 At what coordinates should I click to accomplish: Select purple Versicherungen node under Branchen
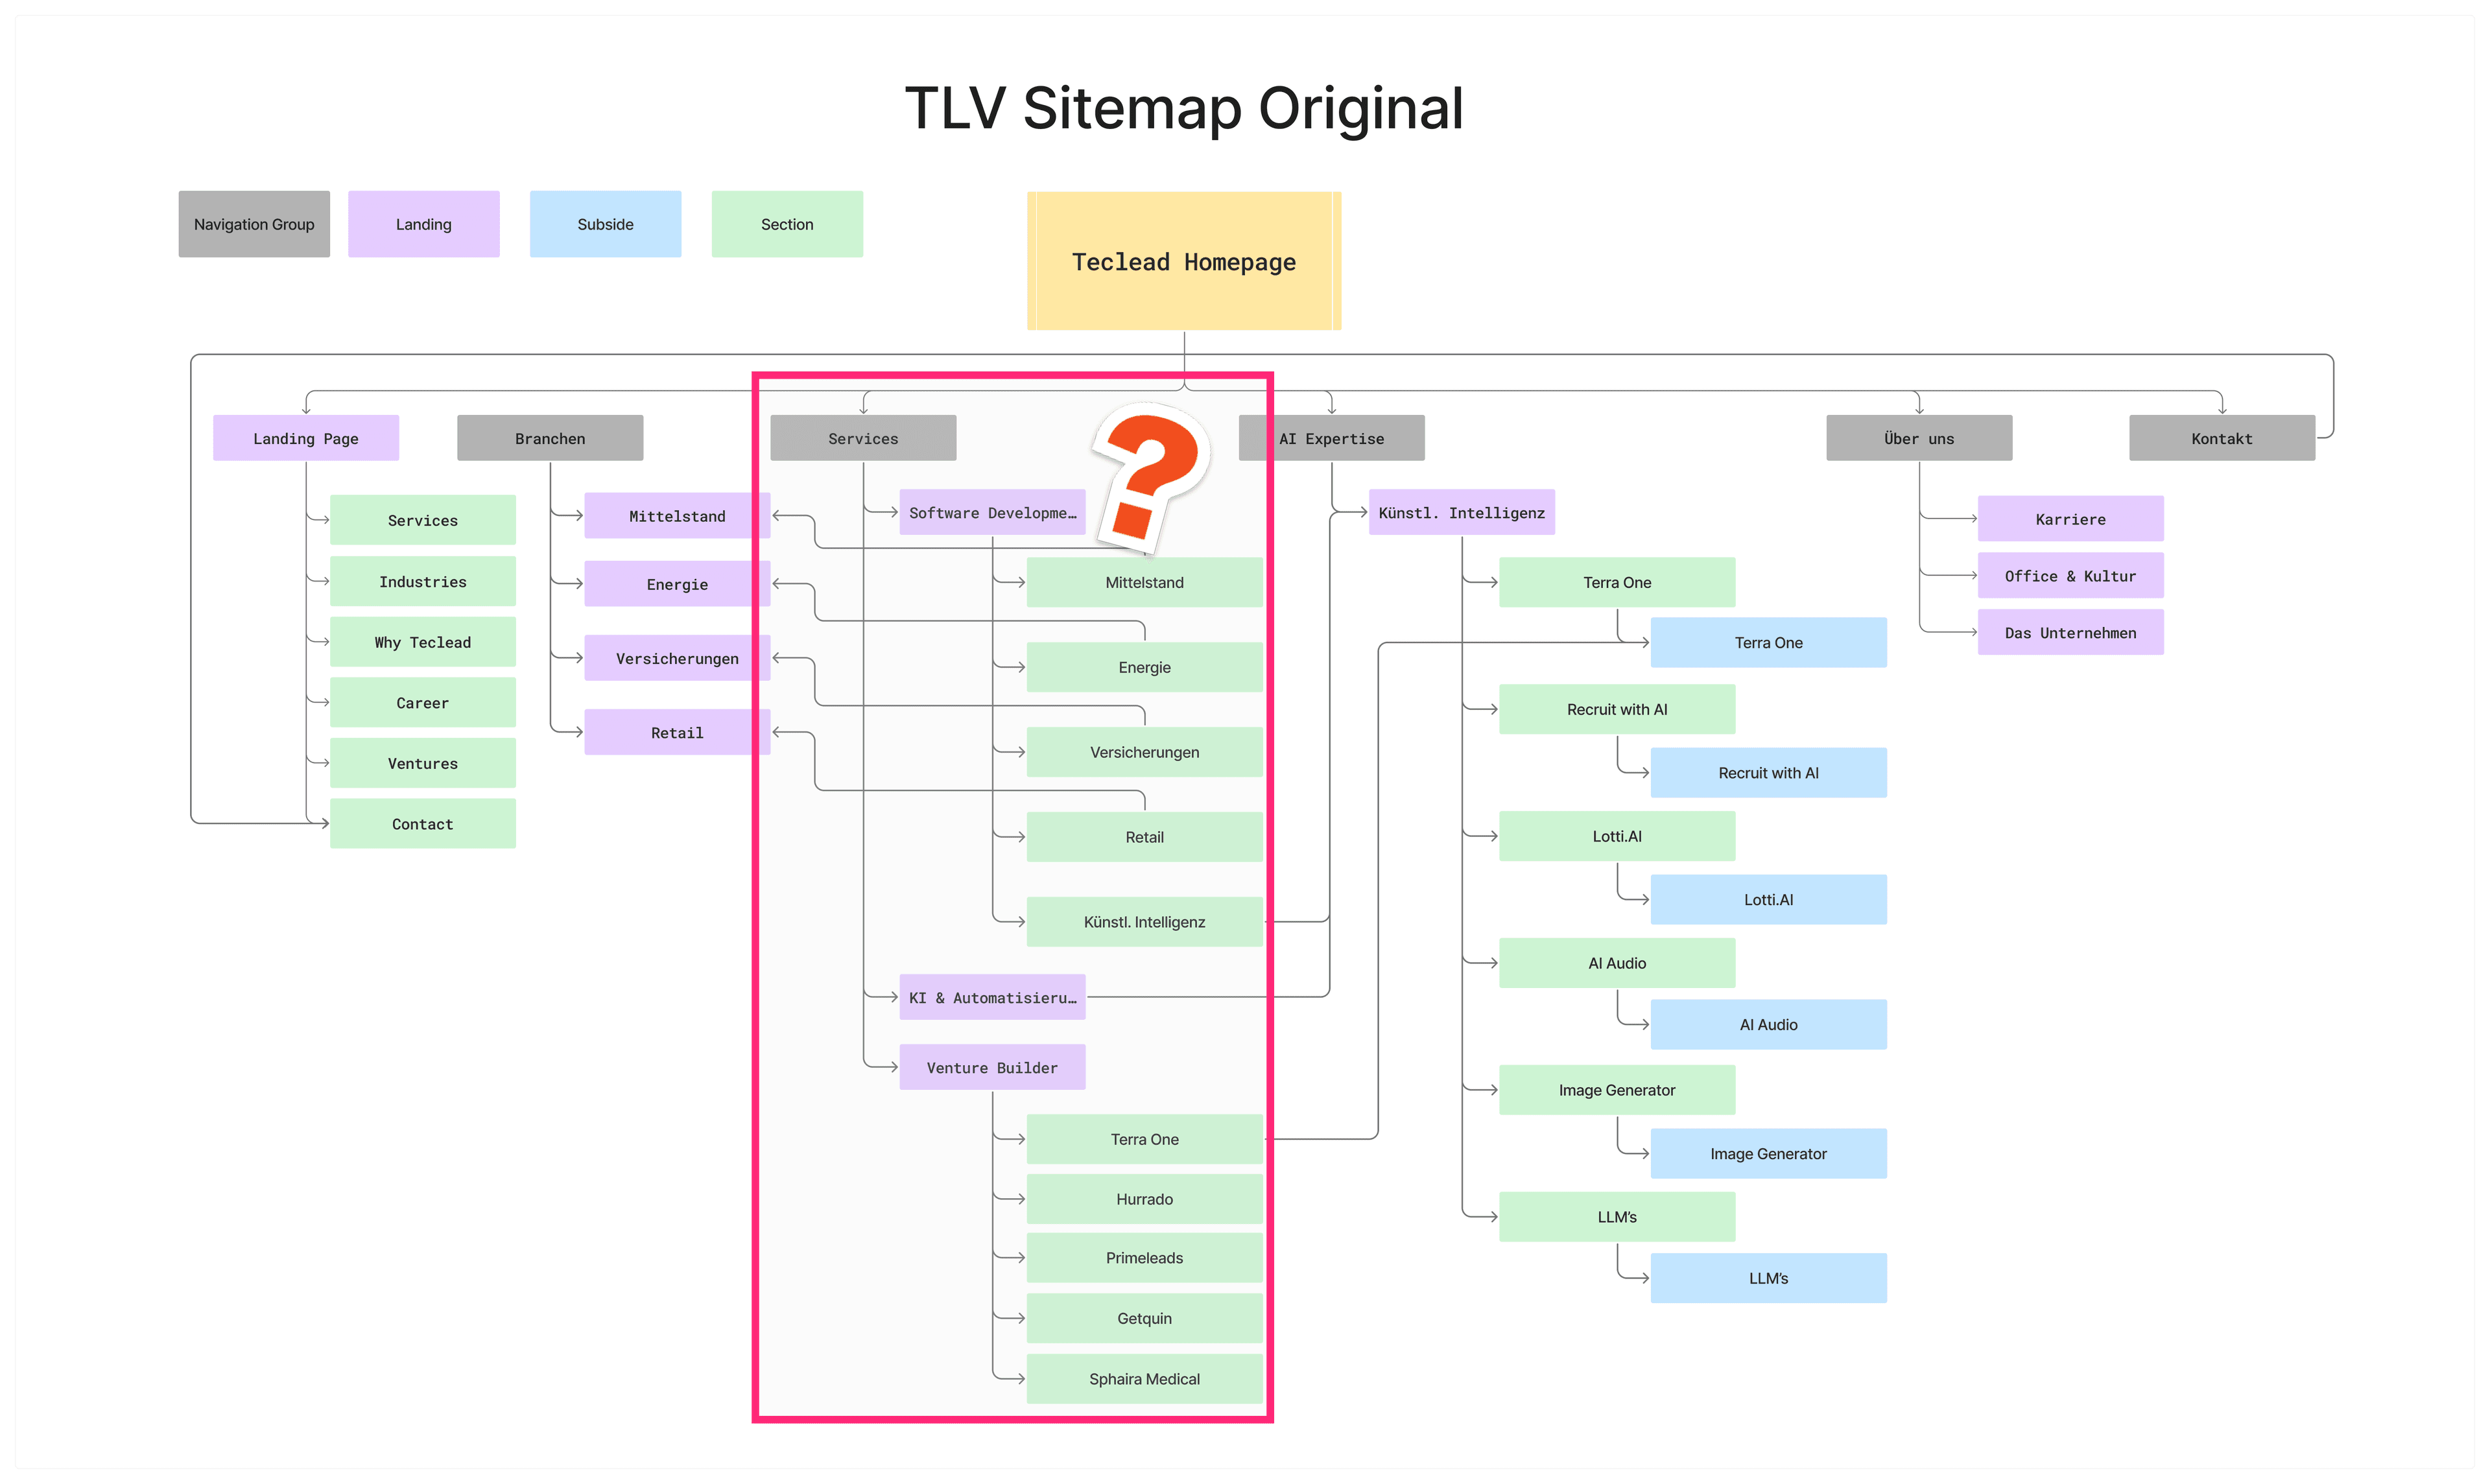point(677,658)
